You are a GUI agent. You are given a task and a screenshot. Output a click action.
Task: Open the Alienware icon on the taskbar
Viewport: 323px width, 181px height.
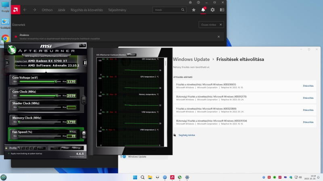(157, 177)
